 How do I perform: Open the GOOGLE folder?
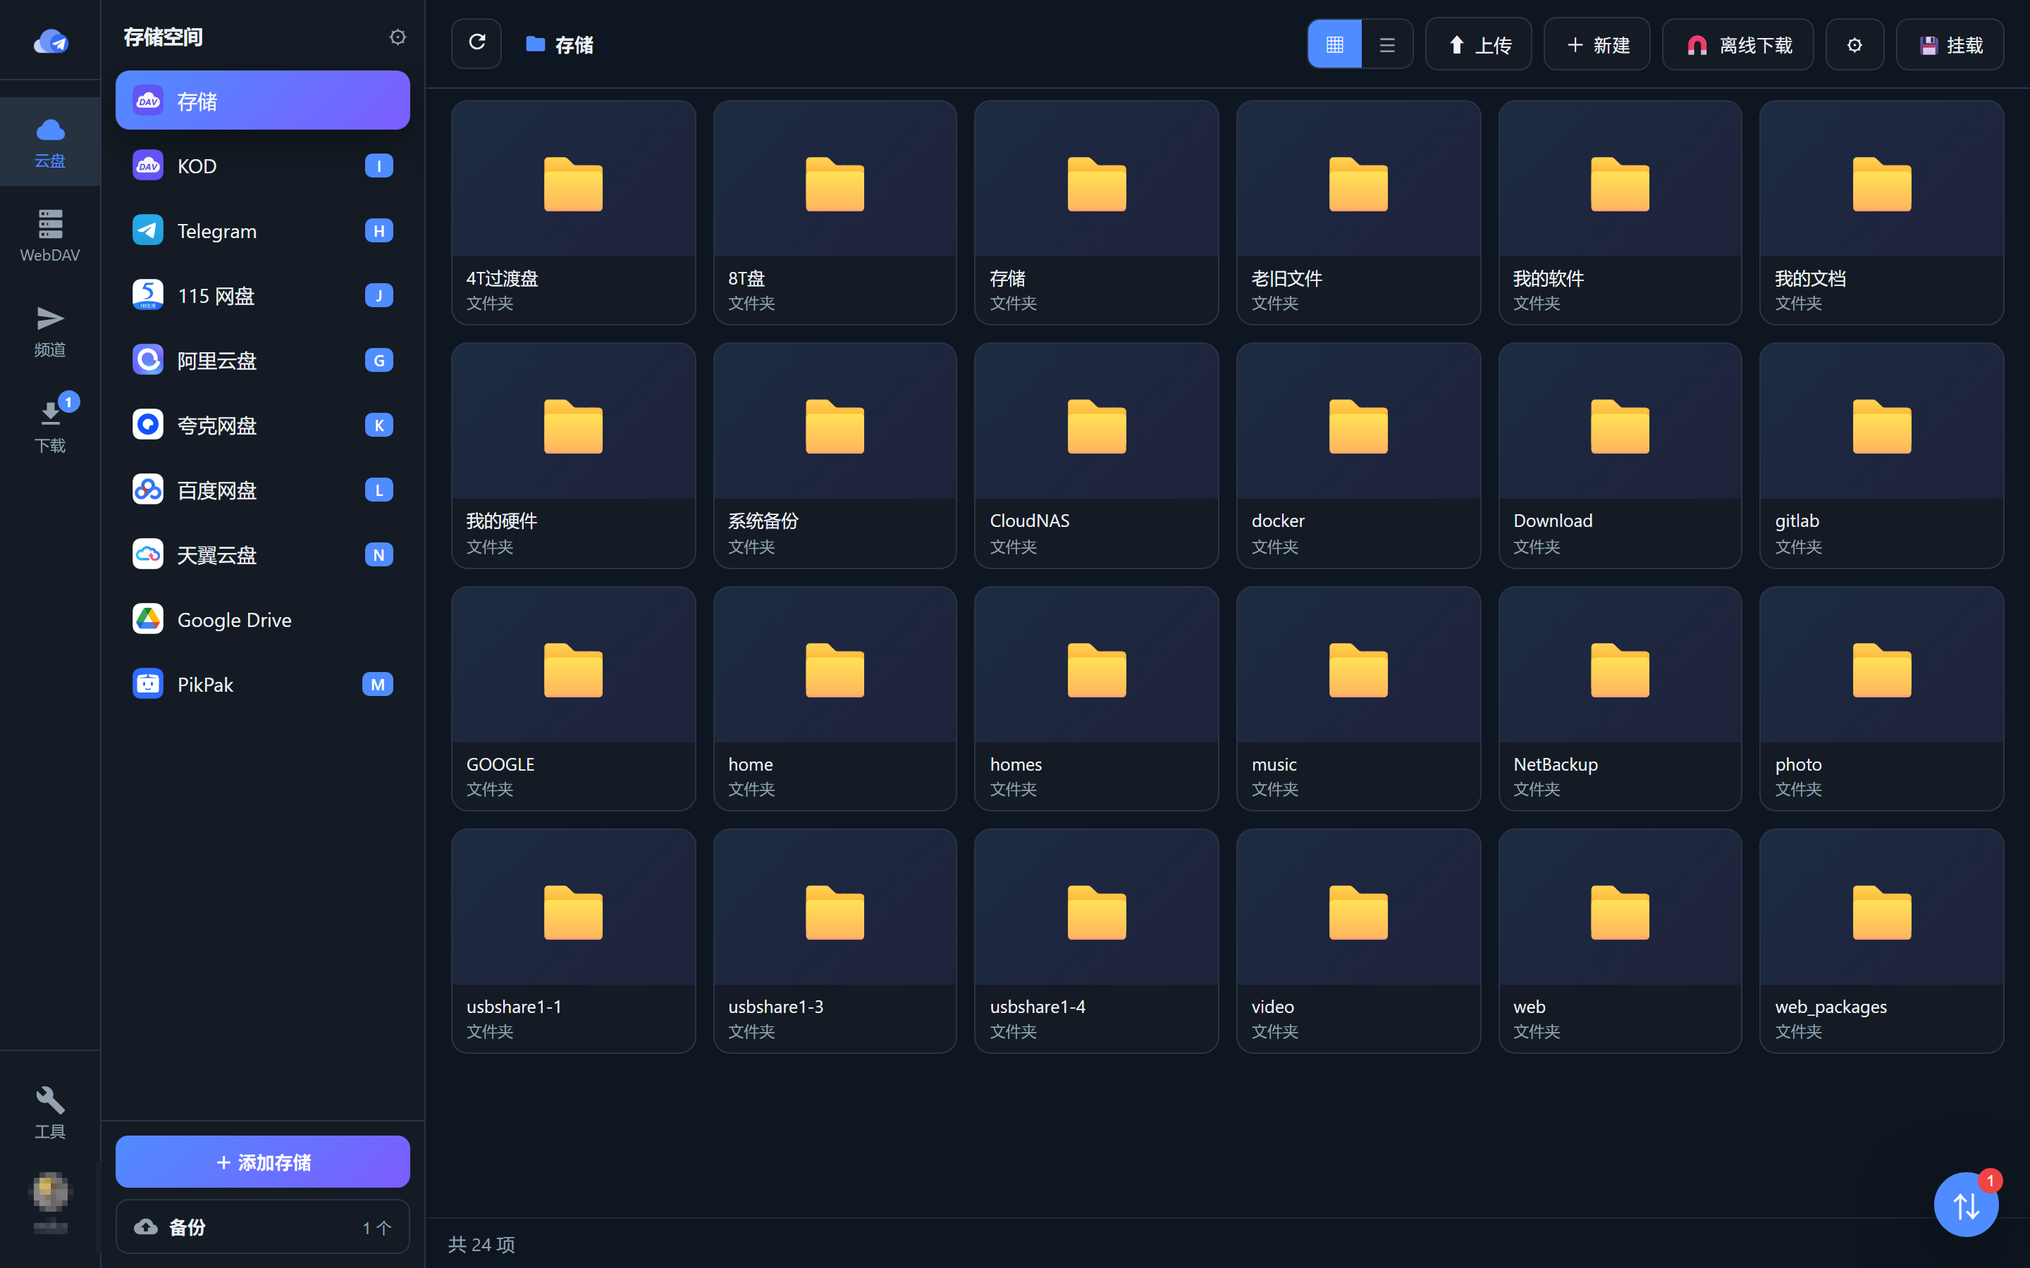coord(574,699)
